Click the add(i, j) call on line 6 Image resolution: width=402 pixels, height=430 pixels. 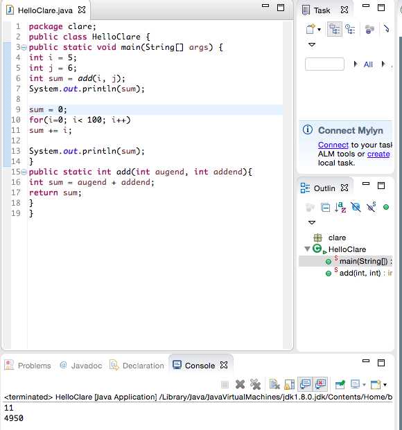pos(101,78)
